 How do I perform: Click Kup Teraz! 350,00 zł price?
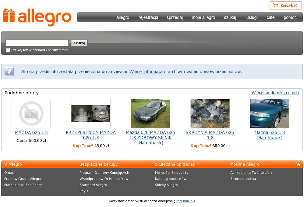tap(210, 146)
